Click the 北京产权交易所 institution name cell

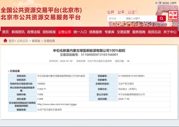pos(144,84)
